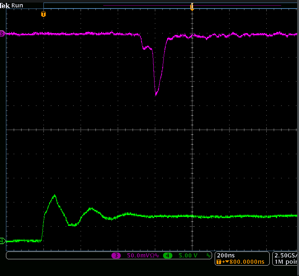The width and height of the screenshot is (299, 276).
Task: Click the magenta channel 3 badge in readout
Action: [x=116, y=256]
